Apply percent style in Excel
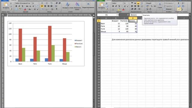192x108 pixels. 152,6
